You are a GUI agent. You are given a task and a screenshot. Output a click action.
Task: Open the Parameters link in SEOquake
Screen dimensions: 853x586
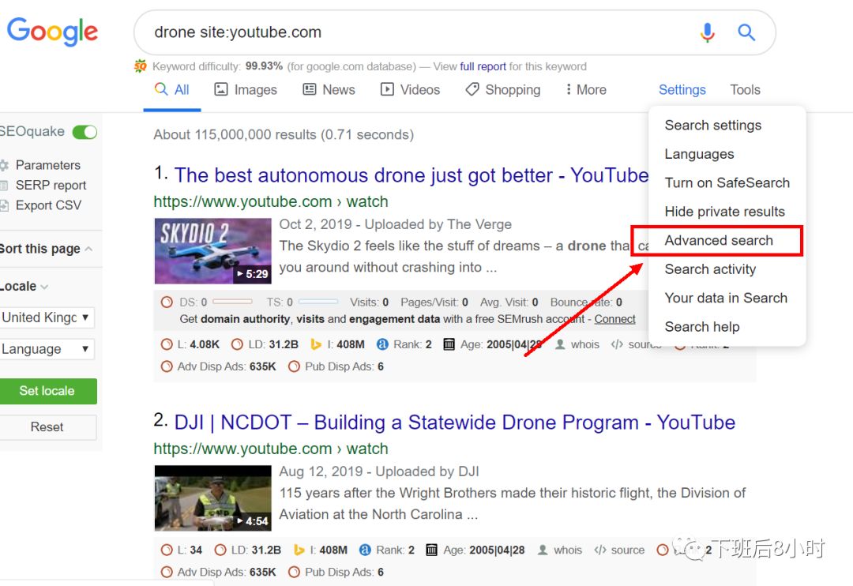[48, 165]
